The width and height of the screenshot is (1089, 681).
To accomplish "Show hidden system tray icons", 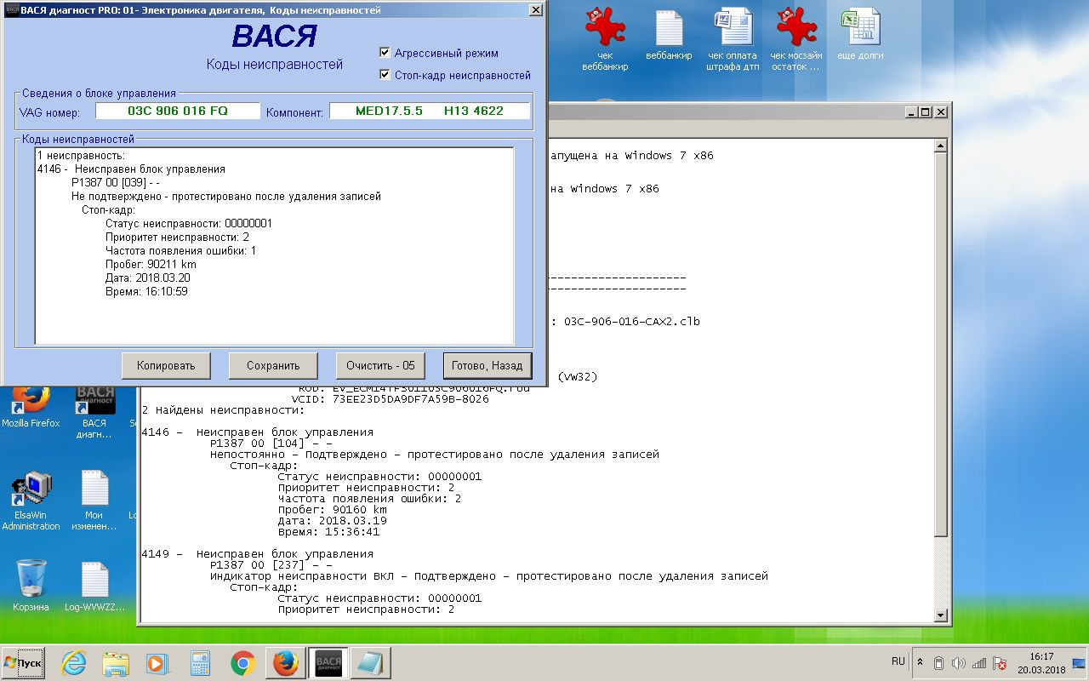I will (920, 663).
